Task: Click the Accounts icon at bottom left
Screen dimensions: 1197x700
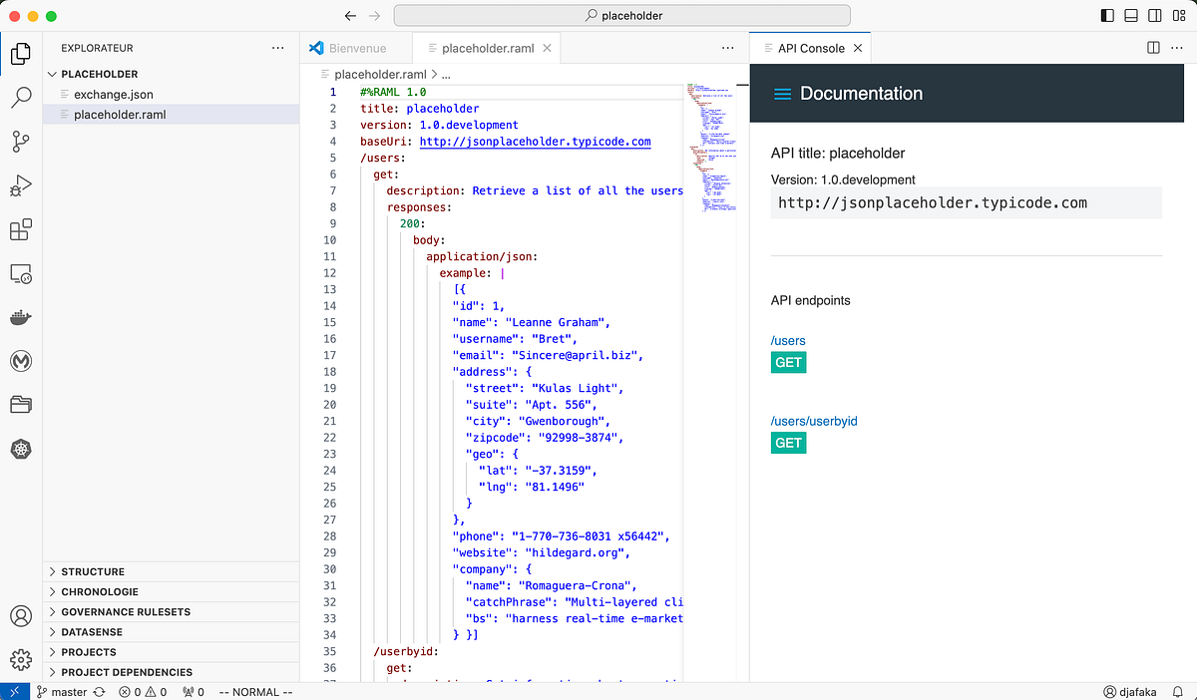Action: (20, 616)
